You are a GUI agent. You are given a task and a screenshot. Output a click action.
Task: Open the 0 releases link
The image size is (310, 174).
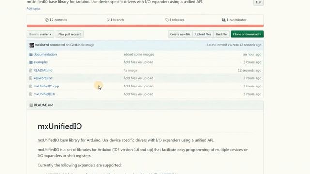tap(175, 20)
